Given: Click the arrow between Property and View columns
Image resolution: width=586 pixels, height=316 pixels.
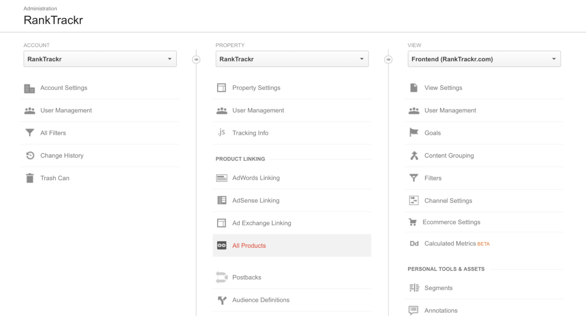Looking at the screenshot, I should (x=388, y=60).
